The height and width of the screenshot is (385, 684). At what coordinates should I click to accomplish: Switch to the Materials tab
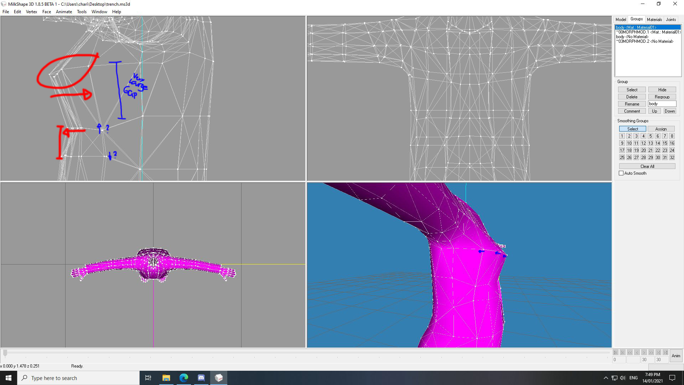click(x=654, y=20)
